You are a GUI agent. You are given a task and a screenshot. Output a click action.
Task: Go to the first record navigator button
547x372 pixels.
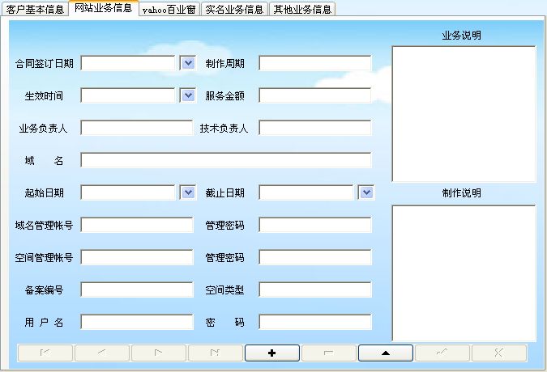tap(45, 353)
